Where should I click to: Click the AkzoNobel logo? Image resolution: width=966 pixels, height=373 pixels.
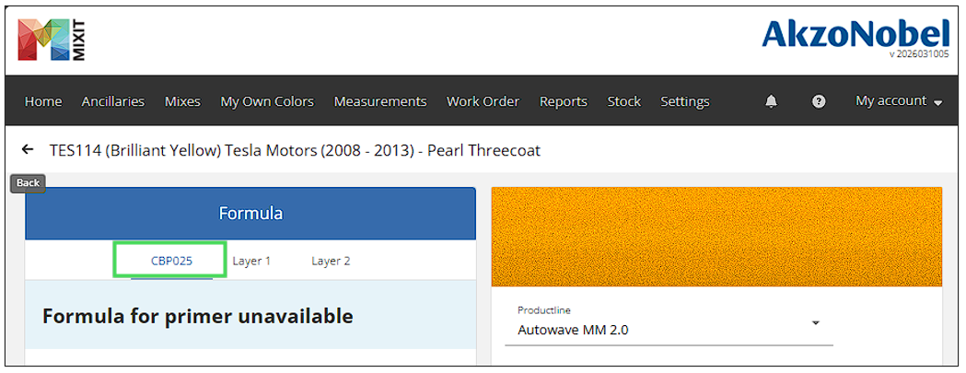coord(855,34)
